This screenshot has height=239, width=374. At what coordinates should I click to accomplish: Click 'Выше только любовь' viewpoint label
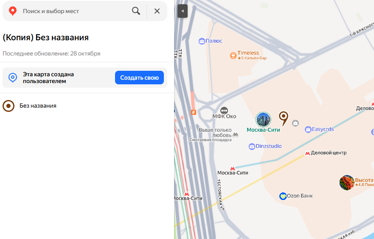[x=215, y=133]
